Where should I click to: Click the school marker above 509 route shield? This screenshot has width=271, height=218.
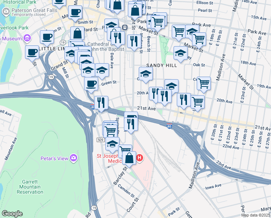pos(112,144)
